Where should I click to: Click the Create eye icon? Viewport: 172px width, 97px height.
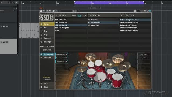(x=41, y=24)
